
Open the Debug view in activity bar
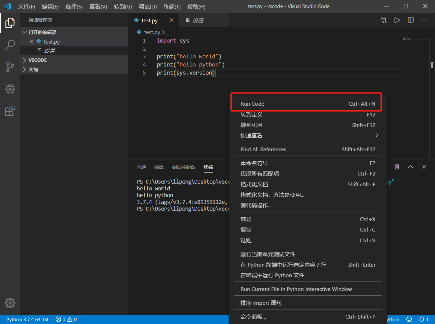pyautogui.click(x=10, y=89)
